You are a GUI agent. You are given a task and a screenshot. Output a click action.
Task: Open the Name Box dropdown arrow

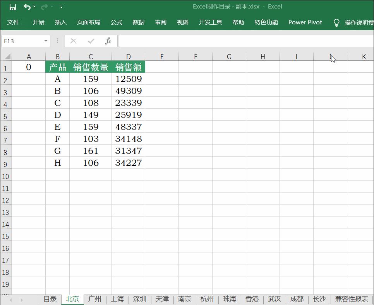click(45, 41)
